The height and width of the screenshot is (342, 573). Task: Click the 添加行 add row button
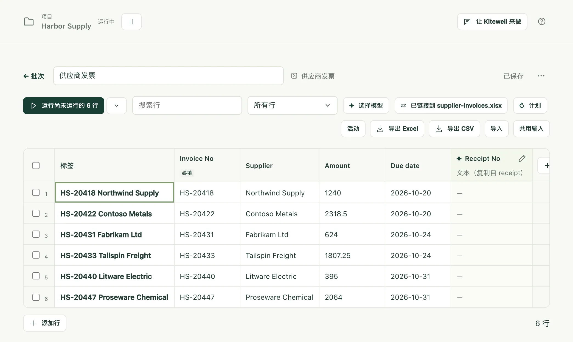click(45, 323)
